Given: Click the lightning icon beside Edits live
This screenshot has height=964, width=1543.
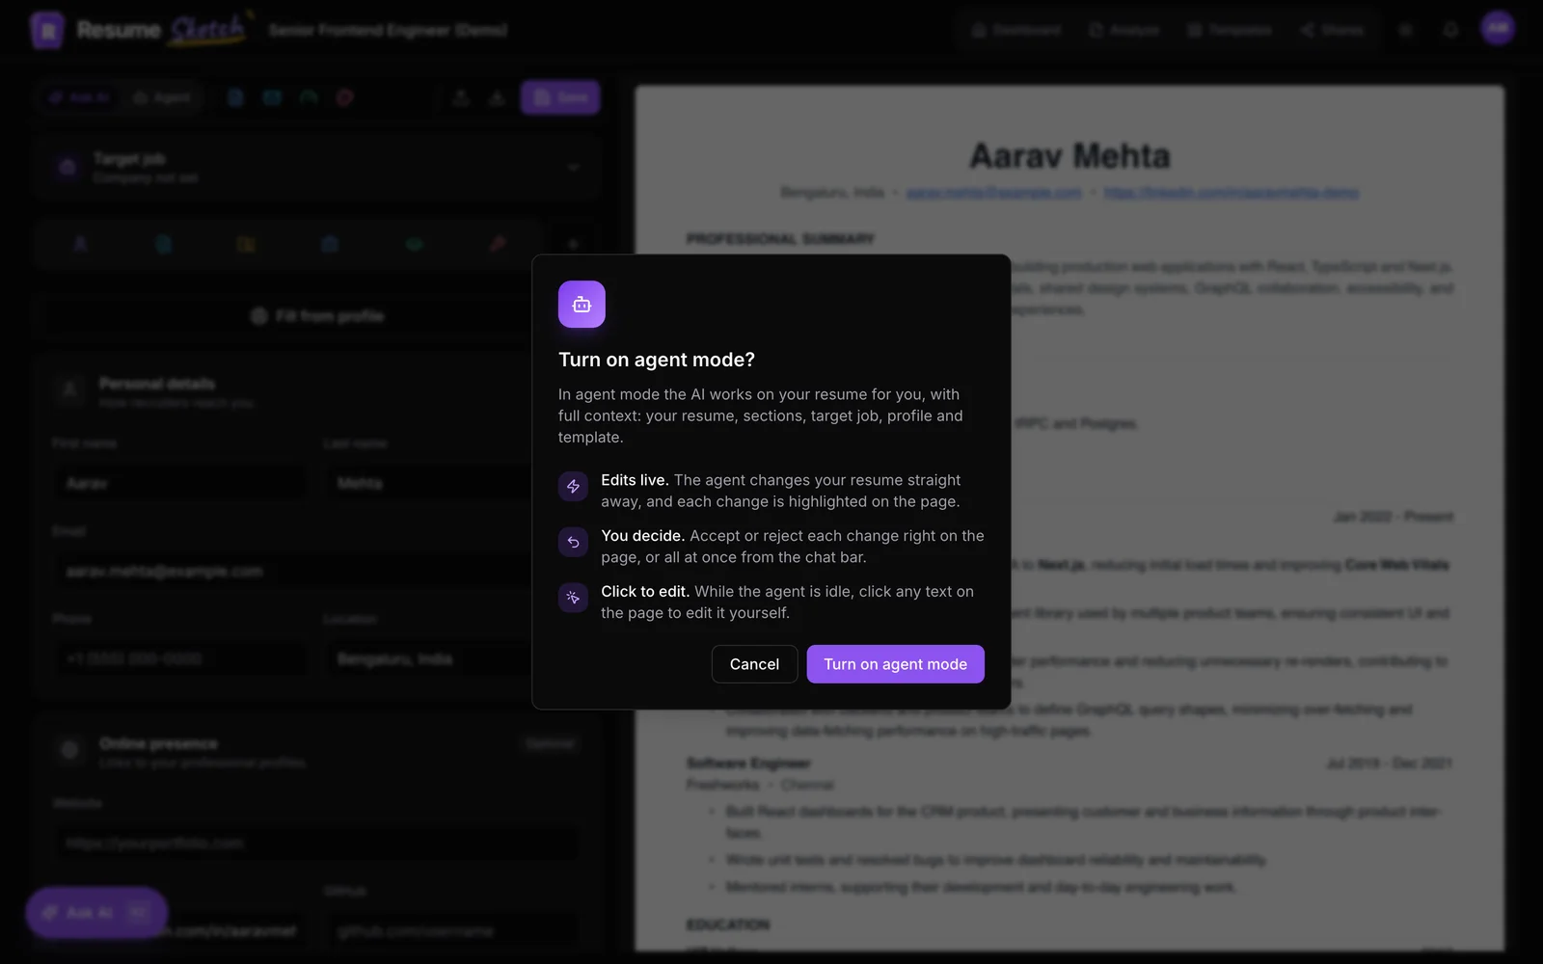Looking at the screenshot, I should [x=573, y=486].
